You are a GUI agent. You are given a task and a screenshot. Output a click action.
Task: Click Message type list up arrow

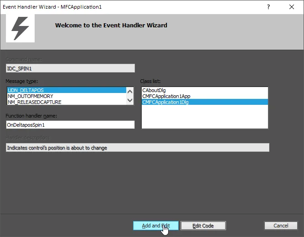coord(130,92)
